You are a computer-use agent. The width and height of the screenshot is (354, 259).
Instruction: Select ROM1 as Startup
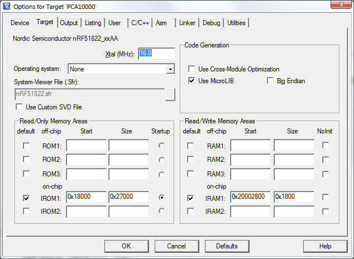(162, 146)
